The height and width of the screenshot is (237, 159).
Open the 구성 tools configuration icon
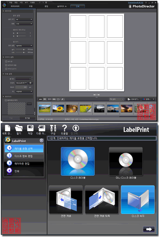tap(53, 128)
